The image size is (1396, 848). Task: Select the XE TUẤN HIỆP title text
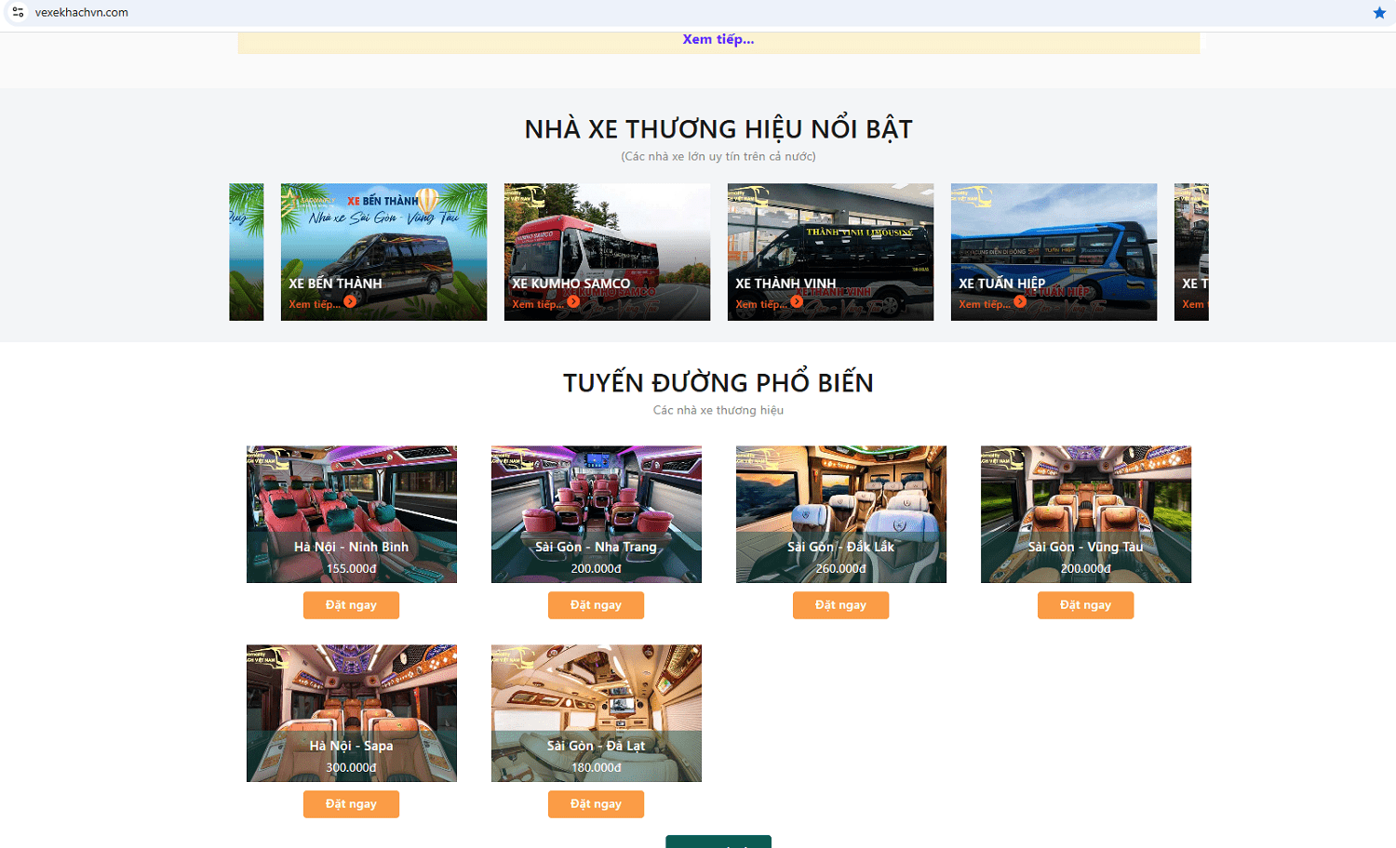click(1002, 284)
